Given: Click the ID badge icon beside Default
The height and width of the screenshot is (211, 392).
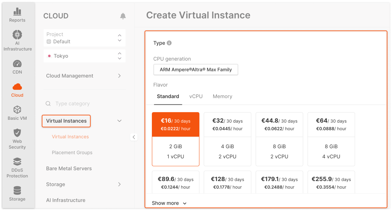Looking at the screenshot, I should (x=49, y=42).
